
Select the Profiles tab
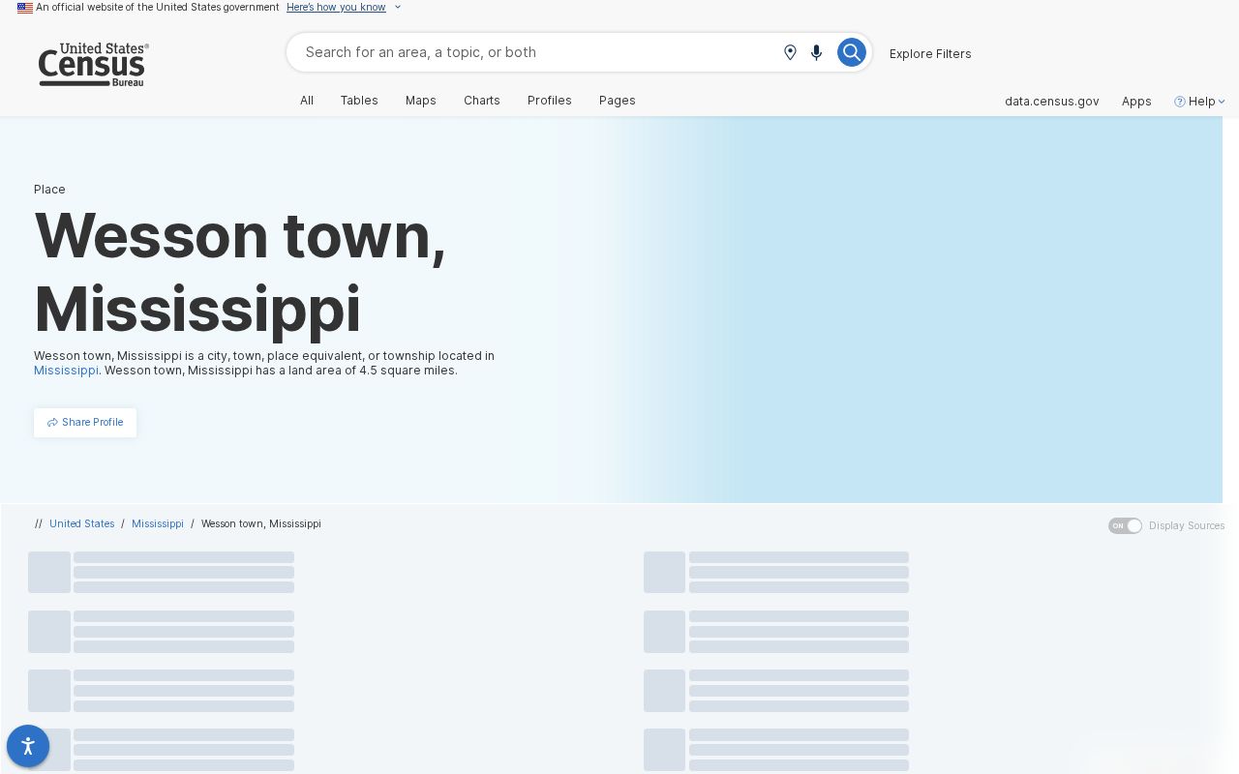550,101
